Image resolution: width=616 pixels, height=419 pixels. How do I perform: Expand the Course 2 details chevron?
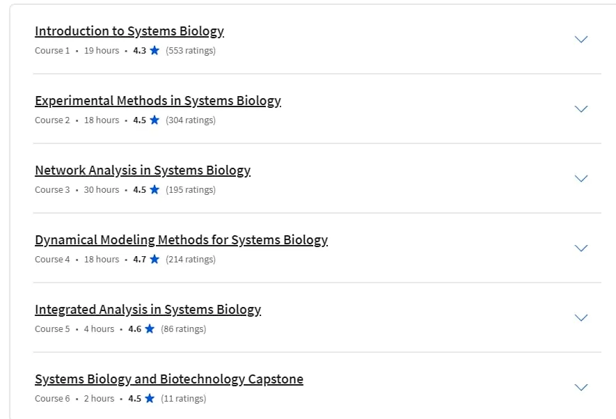pyautogui.click(x=581, y=109)
